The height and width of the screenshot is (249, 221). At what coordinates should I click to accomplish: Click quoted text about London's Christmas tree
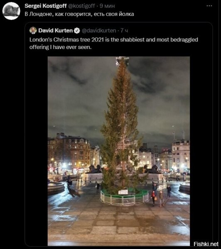pos(114,43)
